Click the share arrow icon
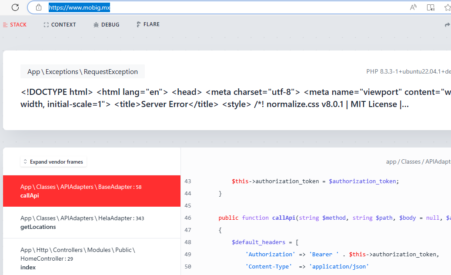The image size is (451, 275). coord(448,25)
